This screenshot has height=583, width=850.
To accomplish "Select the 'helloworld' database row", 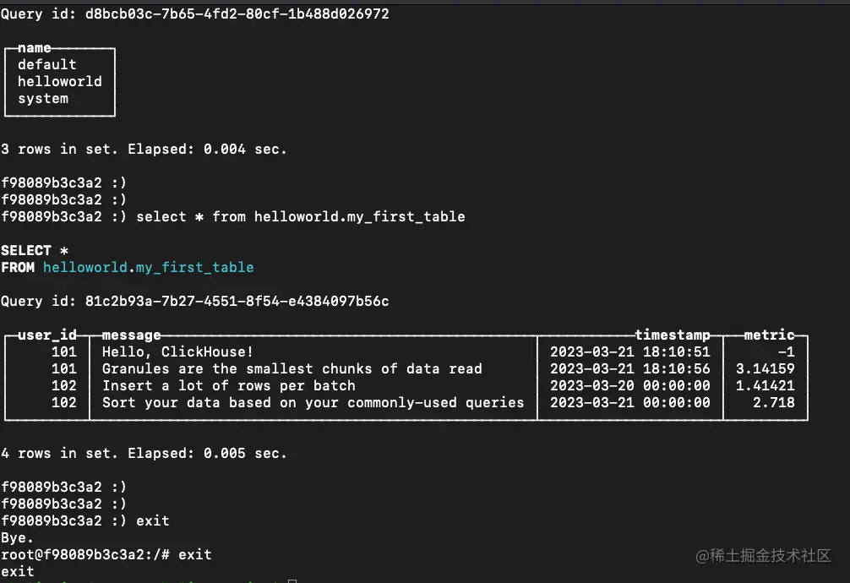I will 60,81.
